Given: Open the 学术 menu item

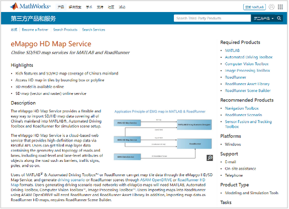Looking at the screenshot, I should [89, 7].
